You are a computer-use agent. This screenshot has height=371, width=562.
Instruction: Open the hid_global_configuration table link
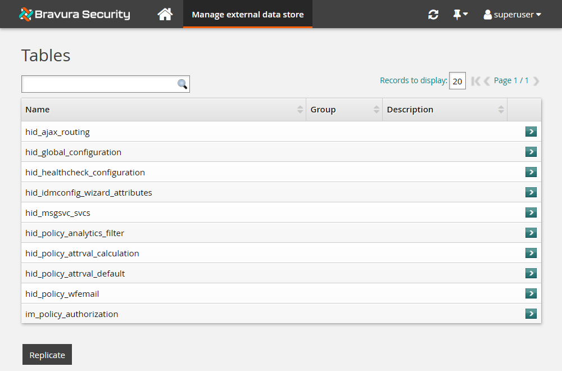[x=72, y=152]
